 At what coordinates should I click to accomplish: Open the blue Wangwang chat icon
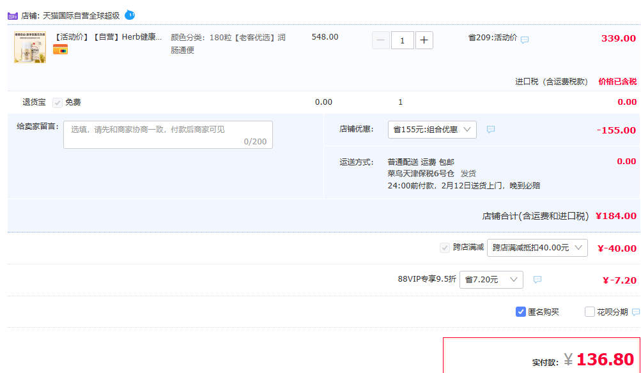pos(130,15)
